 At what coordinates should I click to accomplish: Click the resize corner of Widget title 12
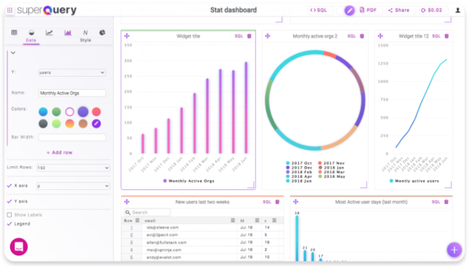coord(449,184)
